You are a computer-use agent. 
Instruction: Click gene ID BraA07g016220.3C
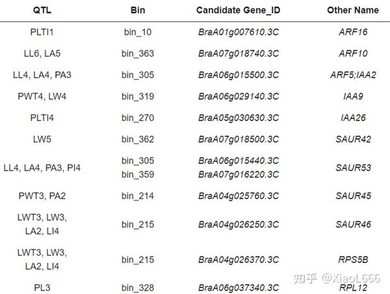pos(238,174)
